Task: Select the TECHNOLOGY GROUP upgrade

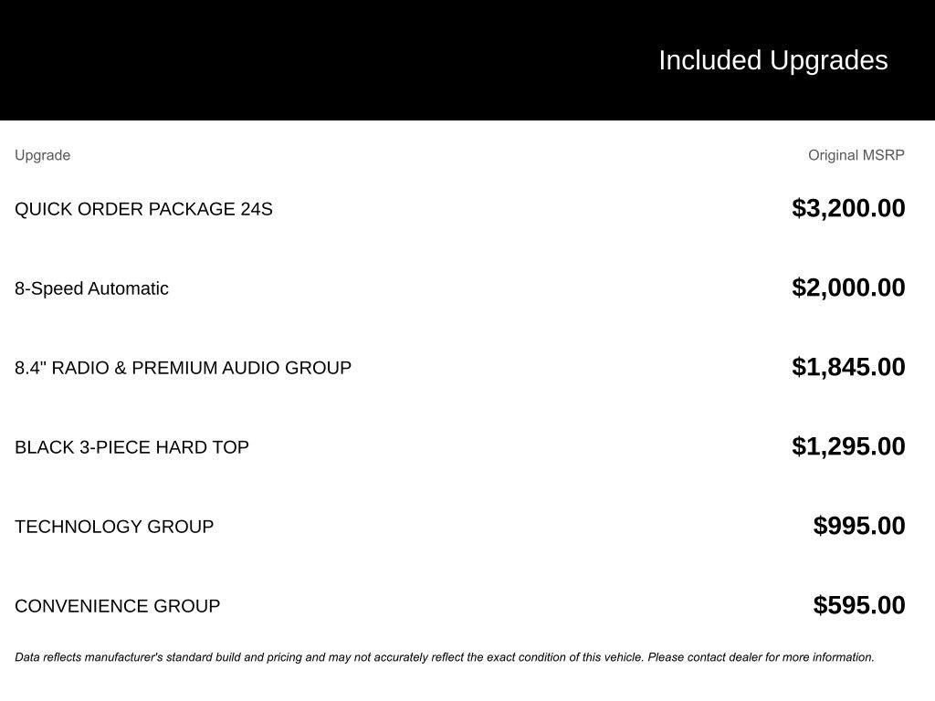Action: pyautogui.click(x=114, y=527)
